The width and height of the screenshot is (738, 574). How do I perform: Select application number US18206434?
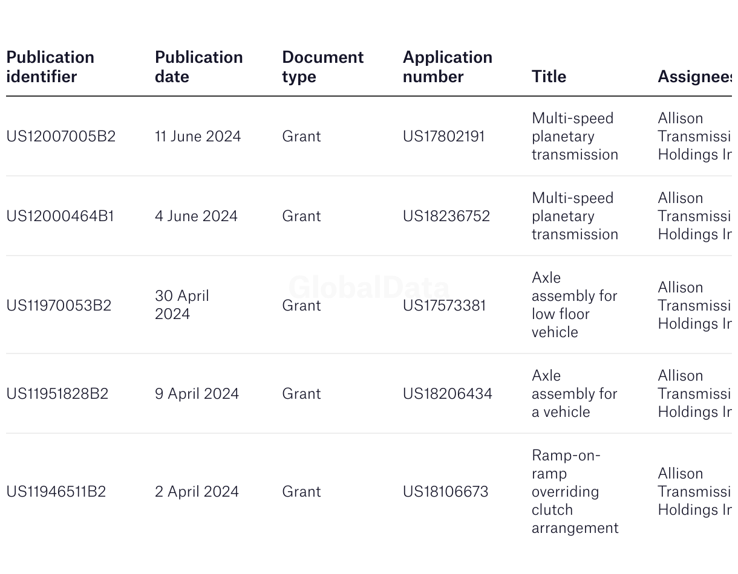click(x=447, y=394)
